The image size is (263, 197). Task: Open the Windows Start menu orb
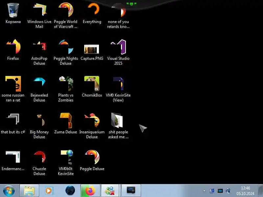[x=9, y=191]
